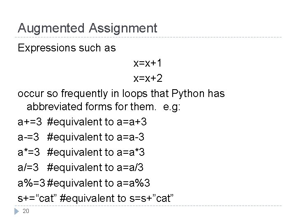The image size is (296, 222).
Task: Click the comment "#equivalent to a=a+3"
Action: coord(98,122)
